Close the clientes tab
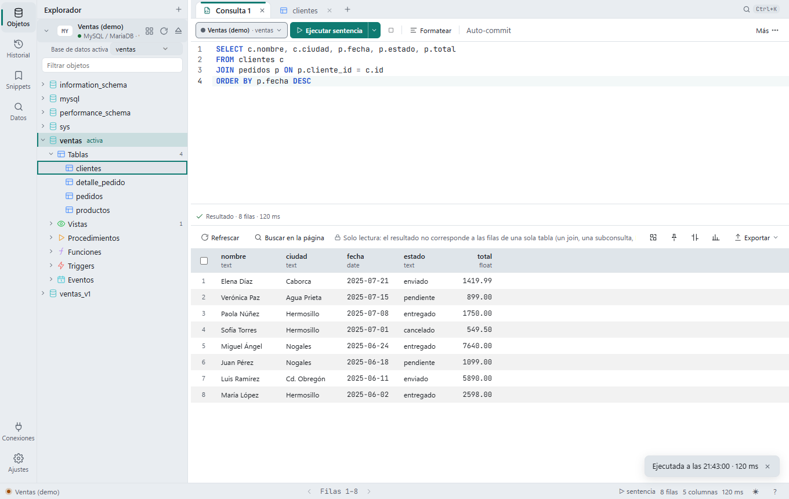 point(330,10)
